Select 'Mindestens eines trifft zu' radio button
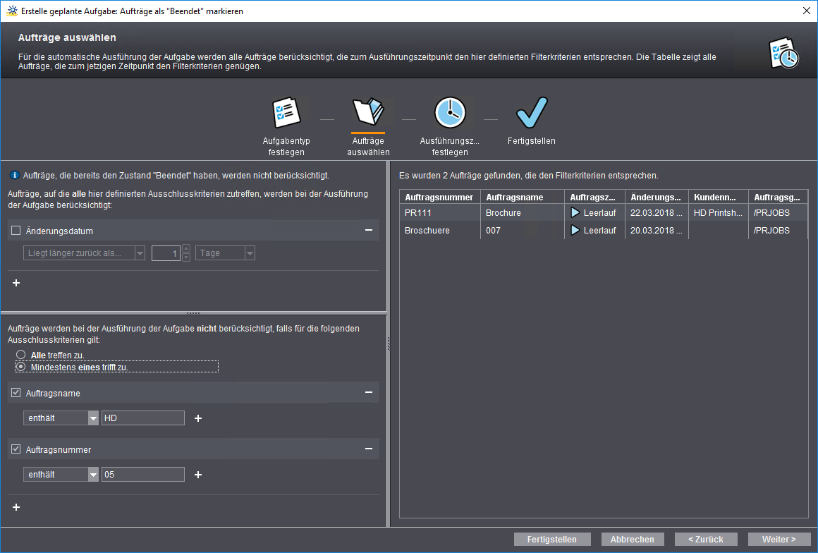 coord(21,367)
